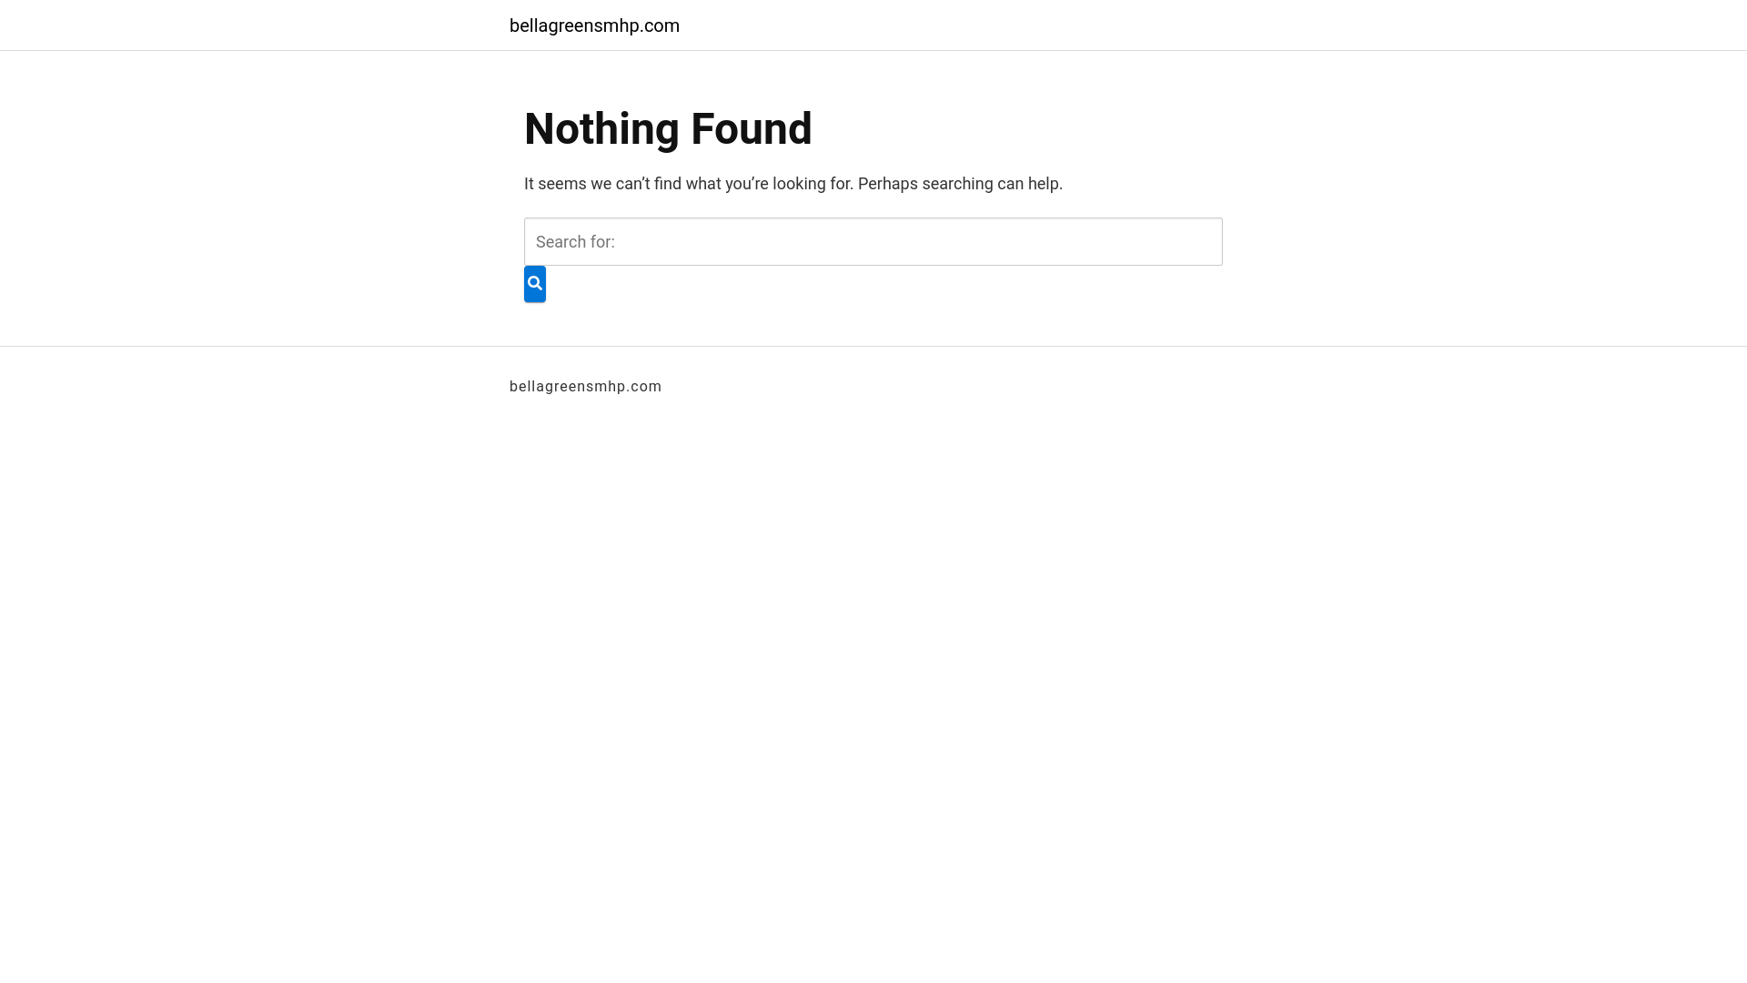Tap the small blue magnifier button
The width and height of the screenshot is (1747, 983).
535,284
